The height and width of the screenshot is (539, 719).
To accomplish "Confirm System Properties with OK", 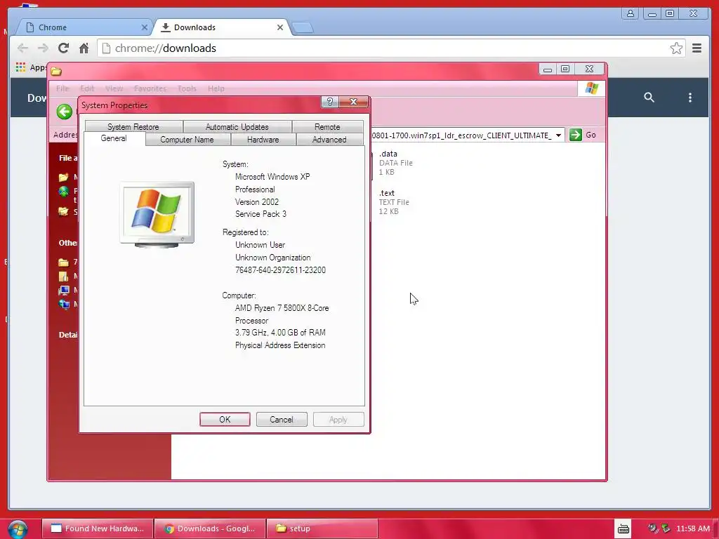I will tap(225, 420).
